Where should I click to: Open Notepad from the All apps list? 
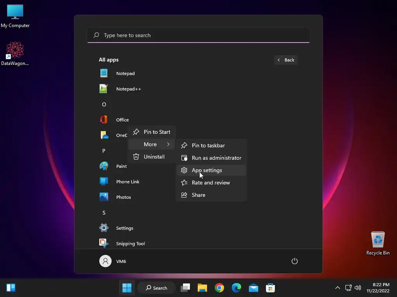coord(125,73)
